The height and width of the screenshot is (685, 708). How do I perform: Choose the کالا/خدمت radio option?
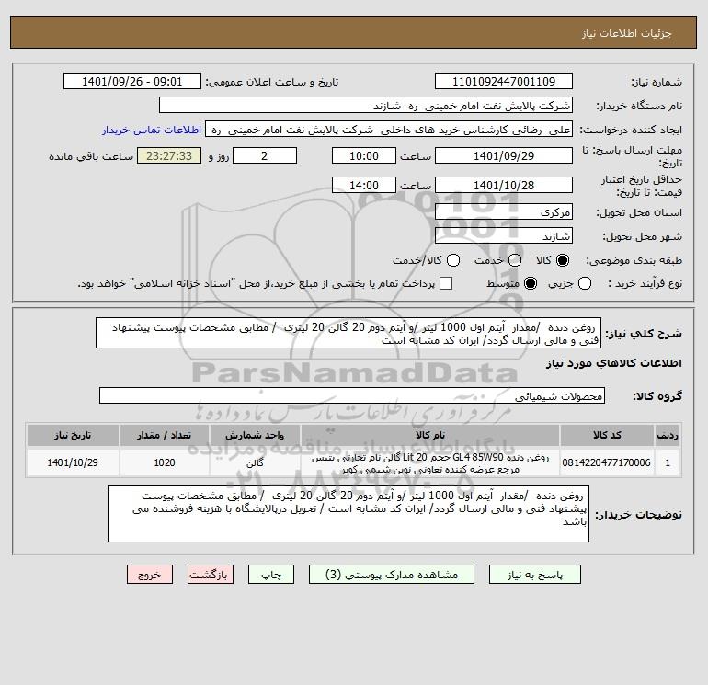pos(453,260)
